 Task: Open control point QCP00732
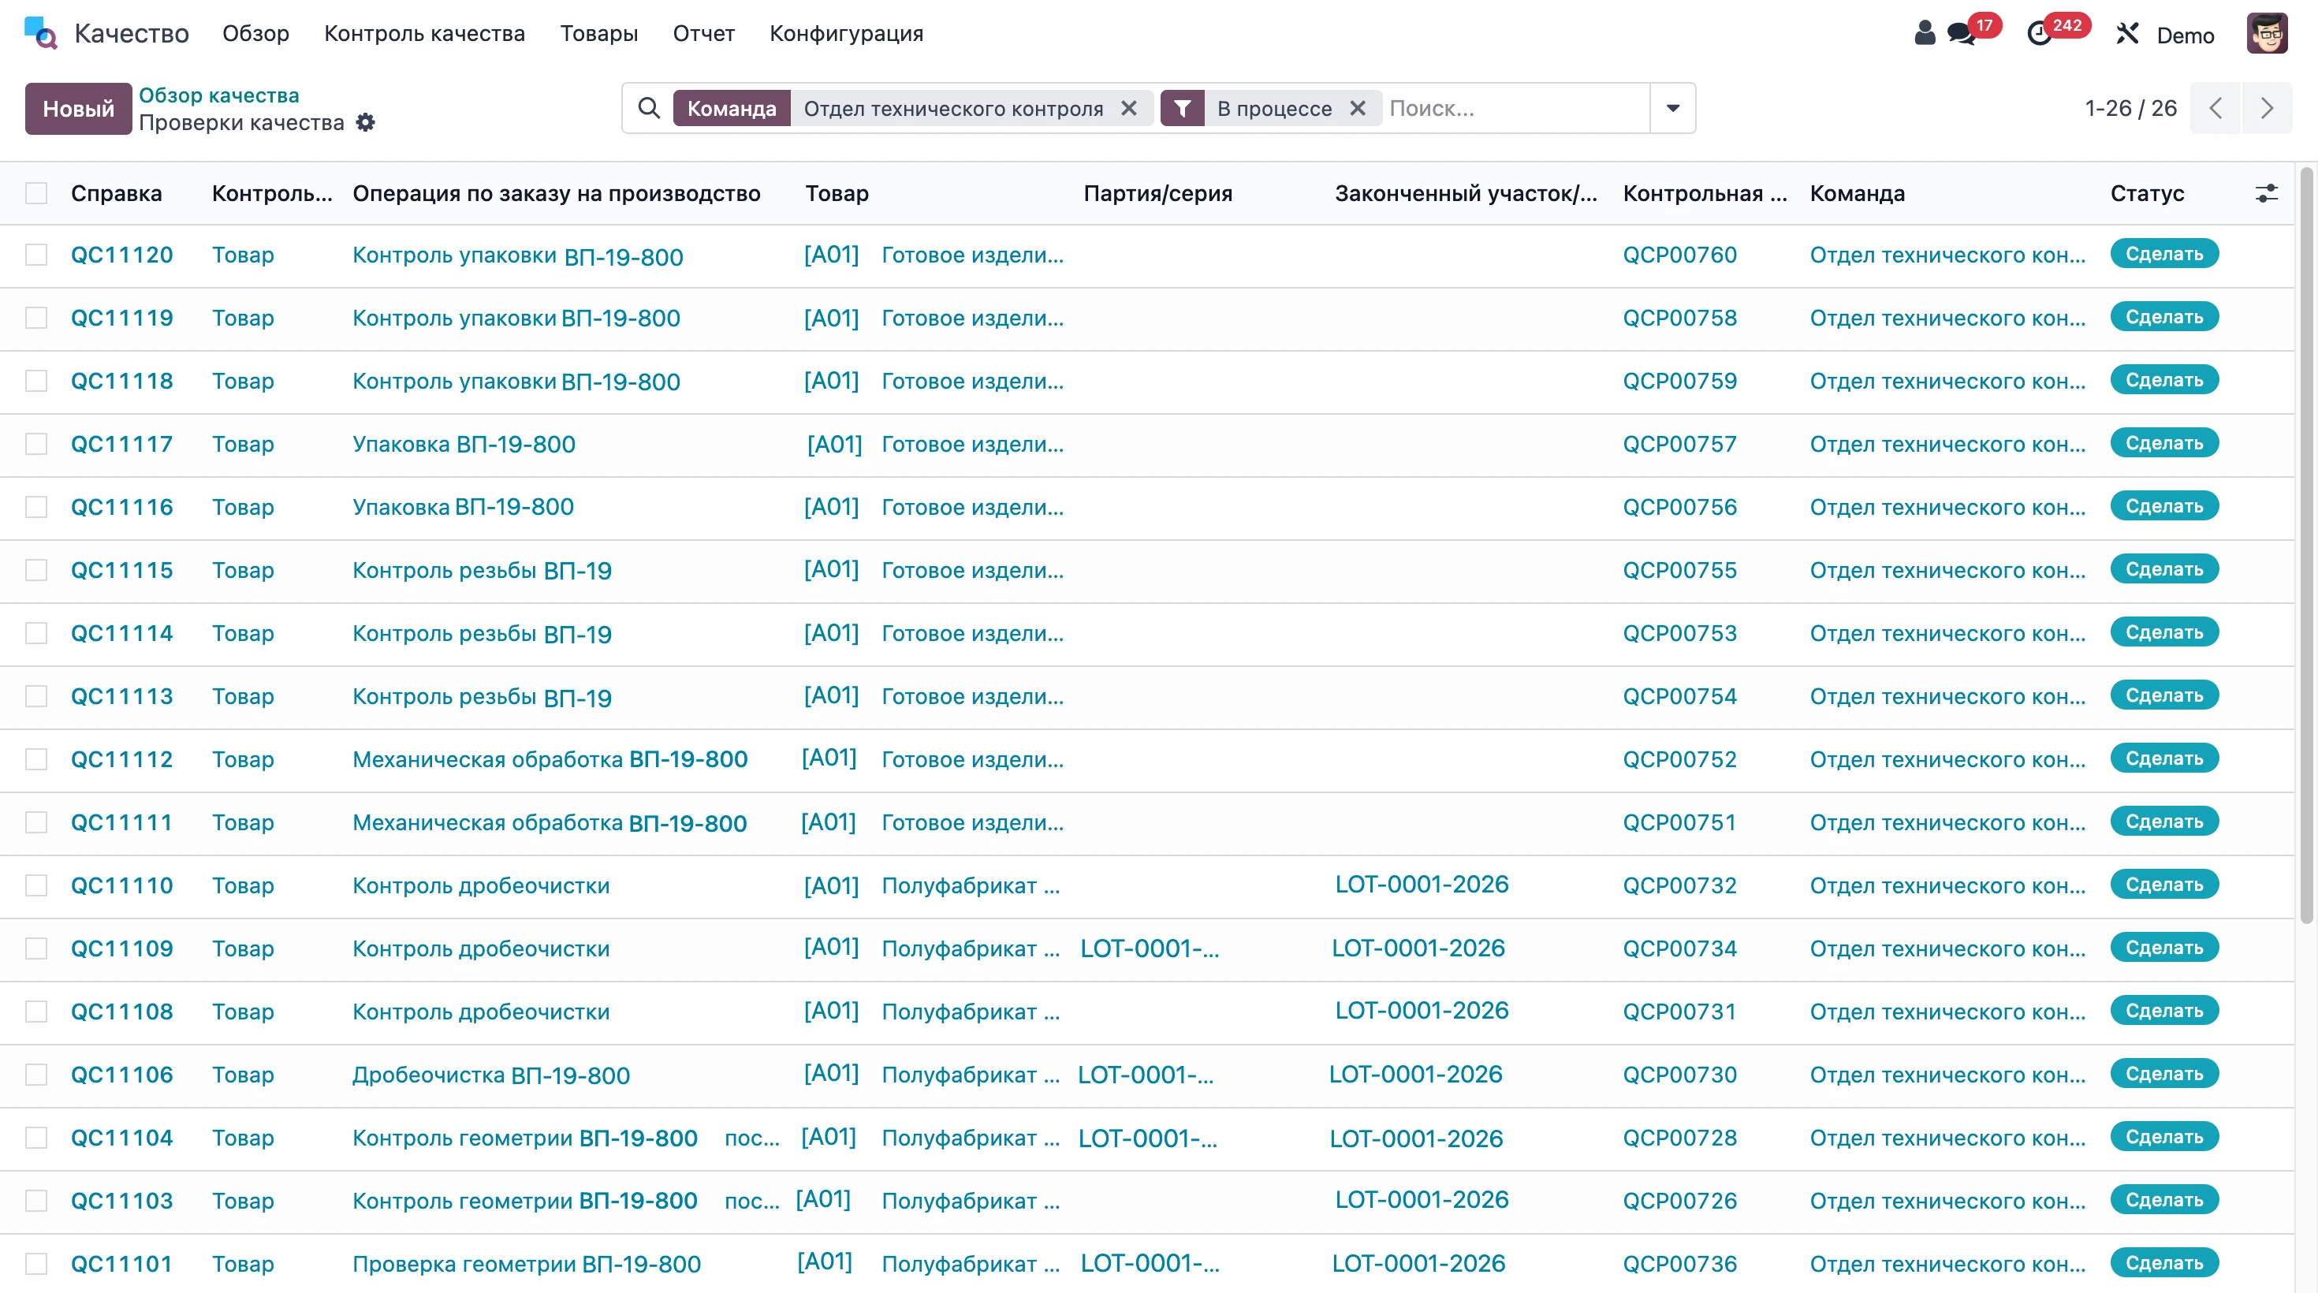(x=1680, y=885)
